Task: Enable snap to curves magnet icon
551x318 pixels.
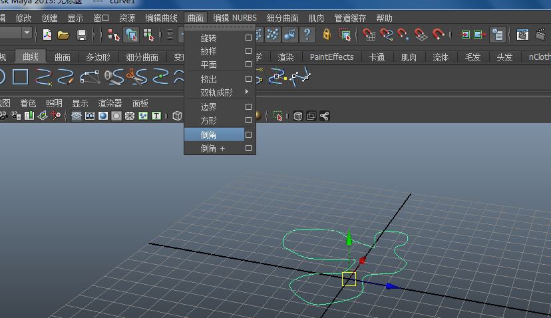Action: point(386,35)
